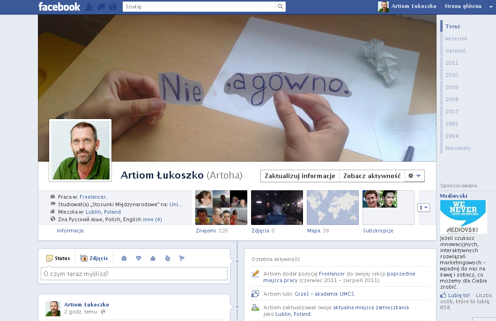This screenshot has width=496, height=321.
Task: Click the Znajomi 226 label
Action: [212, 231]
